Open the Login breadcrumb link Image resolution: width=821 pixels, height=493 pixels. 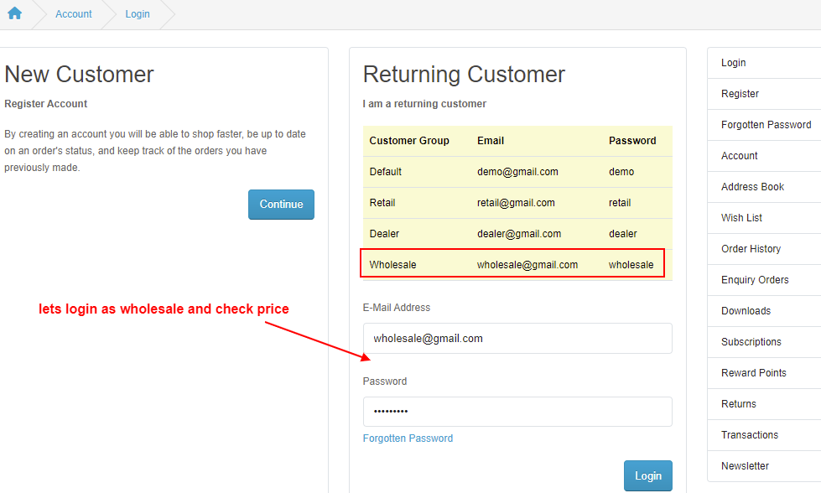click(138, 14)
